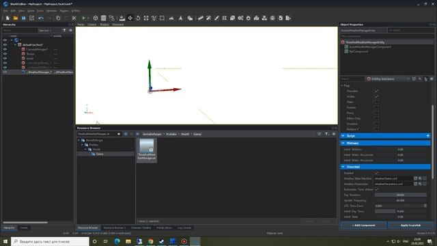Click the Hierarchy filter funnel icon
The width and height of the screenshot is (437, 246).
click(64, 30)
